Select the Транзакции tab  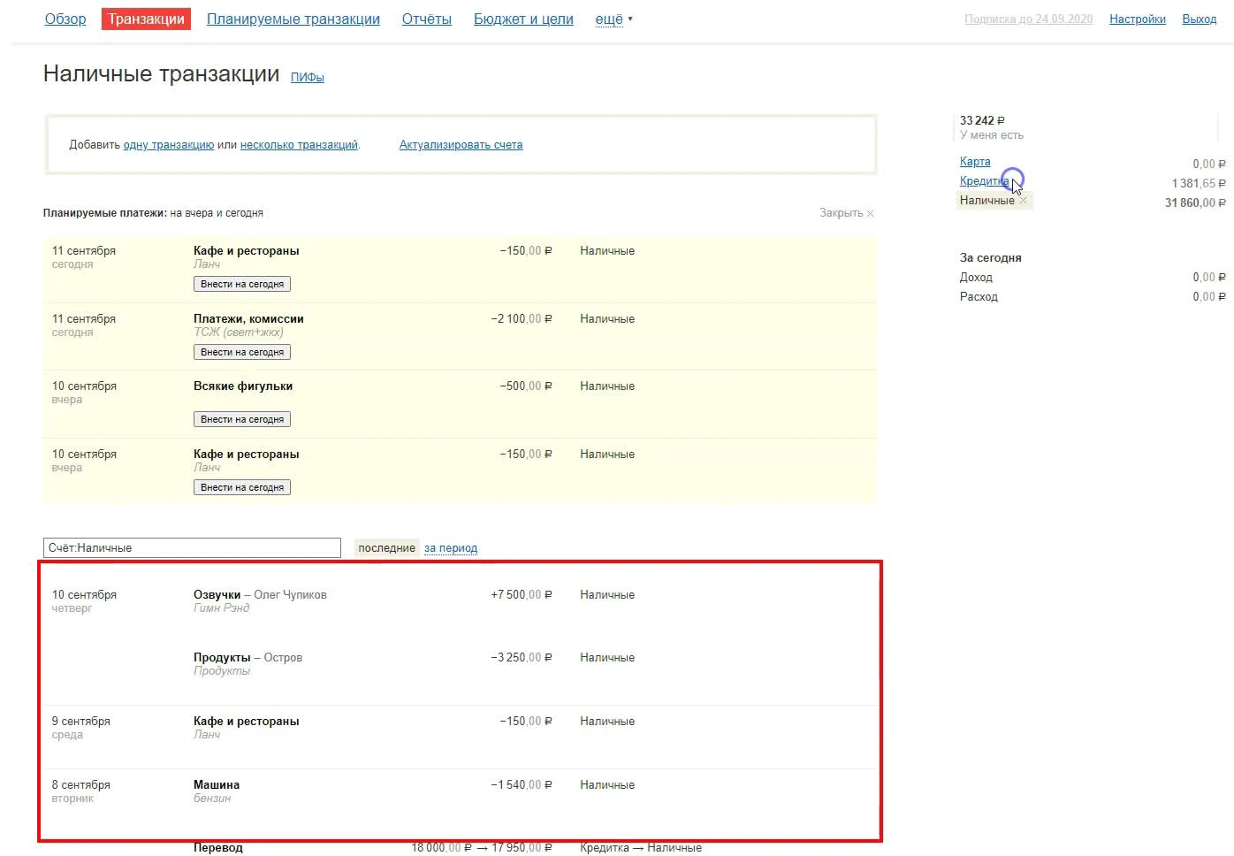click(147, 19)
